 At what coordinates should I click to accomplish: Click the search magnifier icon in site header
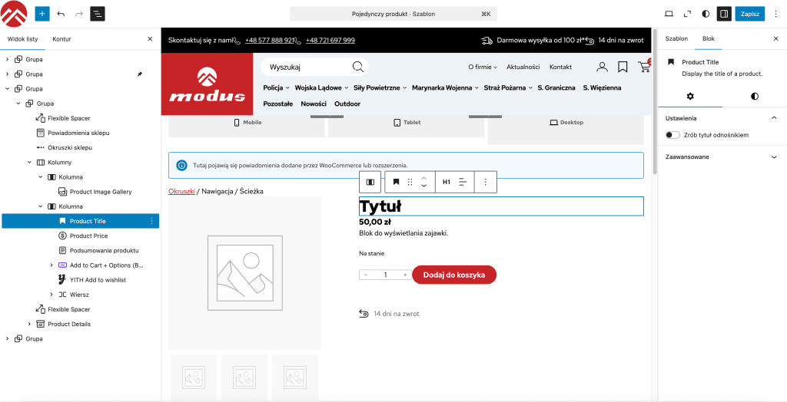[358, 67]
